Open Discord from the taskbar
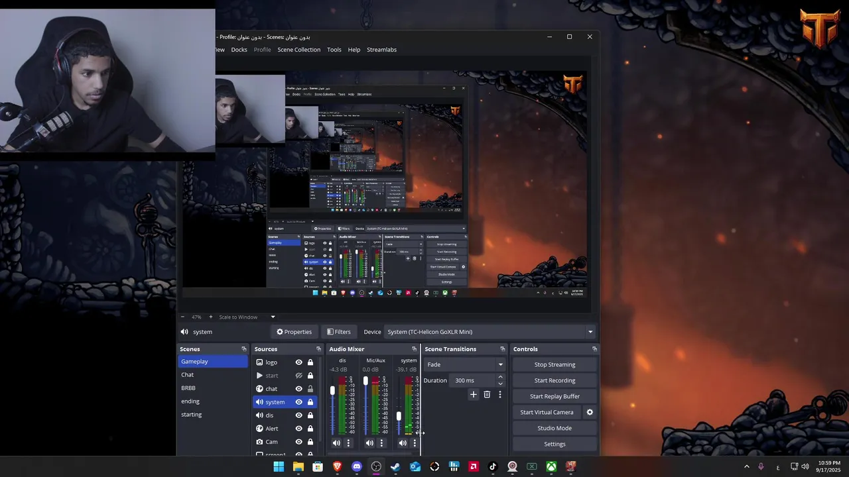 pos(357,466)
